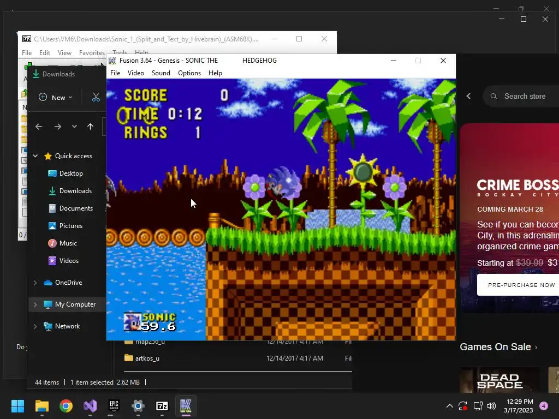The width and height of the screenshot is (559, 419).
Task: Click the Cut scissors icon in Explorer
Action: (x=96, y=97)
